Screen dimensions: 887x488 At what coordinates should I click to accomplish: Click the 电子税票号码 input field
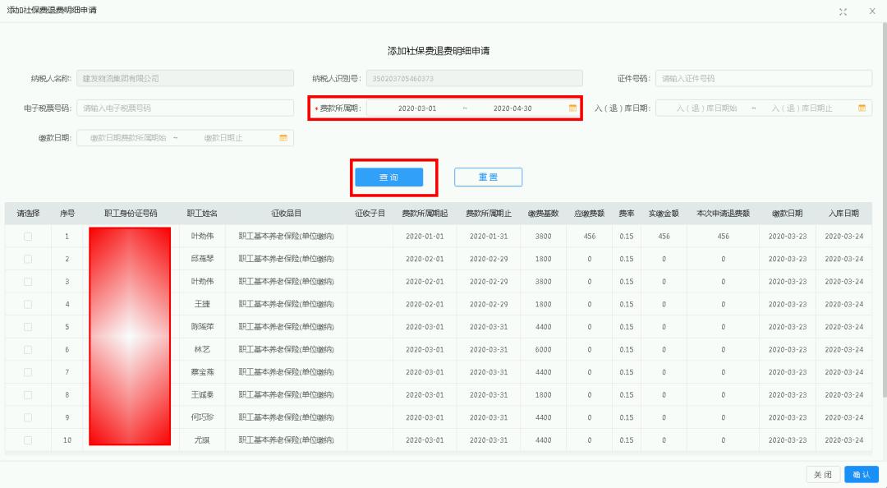185,108
